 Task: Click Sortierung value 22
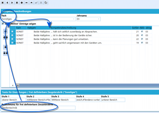click(137, 39)
